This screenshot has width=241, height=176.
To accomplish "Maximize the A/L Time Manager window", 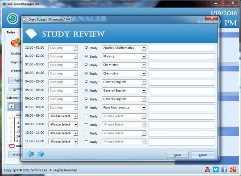I will point(223,3).
